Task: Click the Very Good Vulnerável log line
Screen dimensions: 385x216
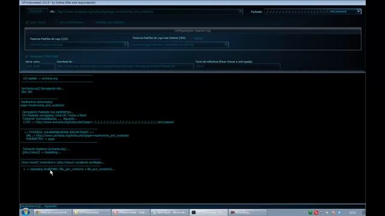Action: coord(63,163)
